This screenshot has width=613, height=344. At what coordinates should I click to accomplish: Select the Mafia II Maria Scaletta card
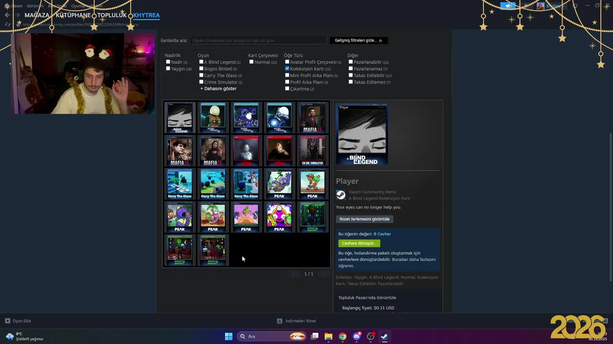click(x=213, y=150)
